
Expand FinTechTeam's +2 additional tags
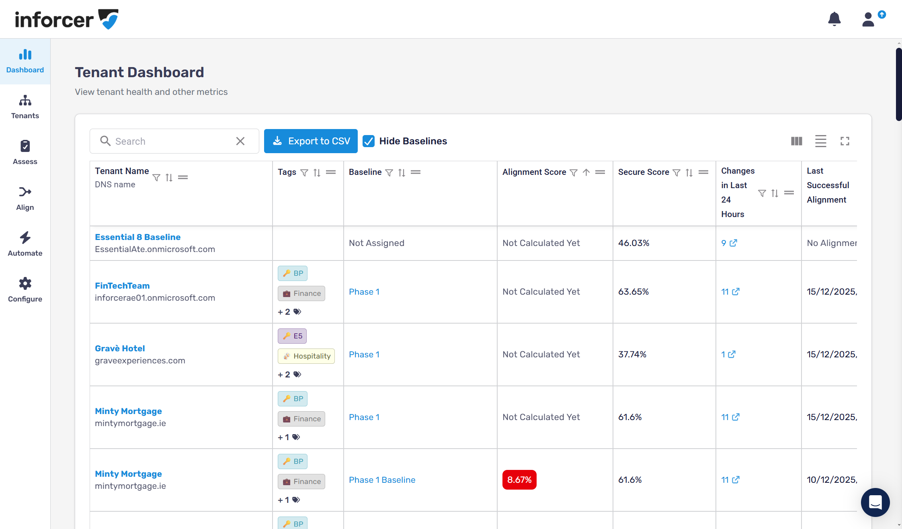[289, 312]
